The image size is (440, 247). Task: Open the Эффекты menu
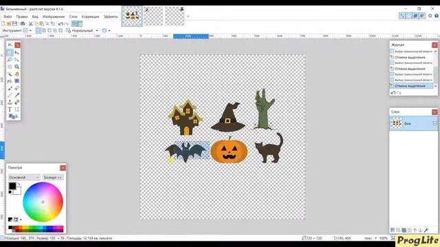[111, 16]
